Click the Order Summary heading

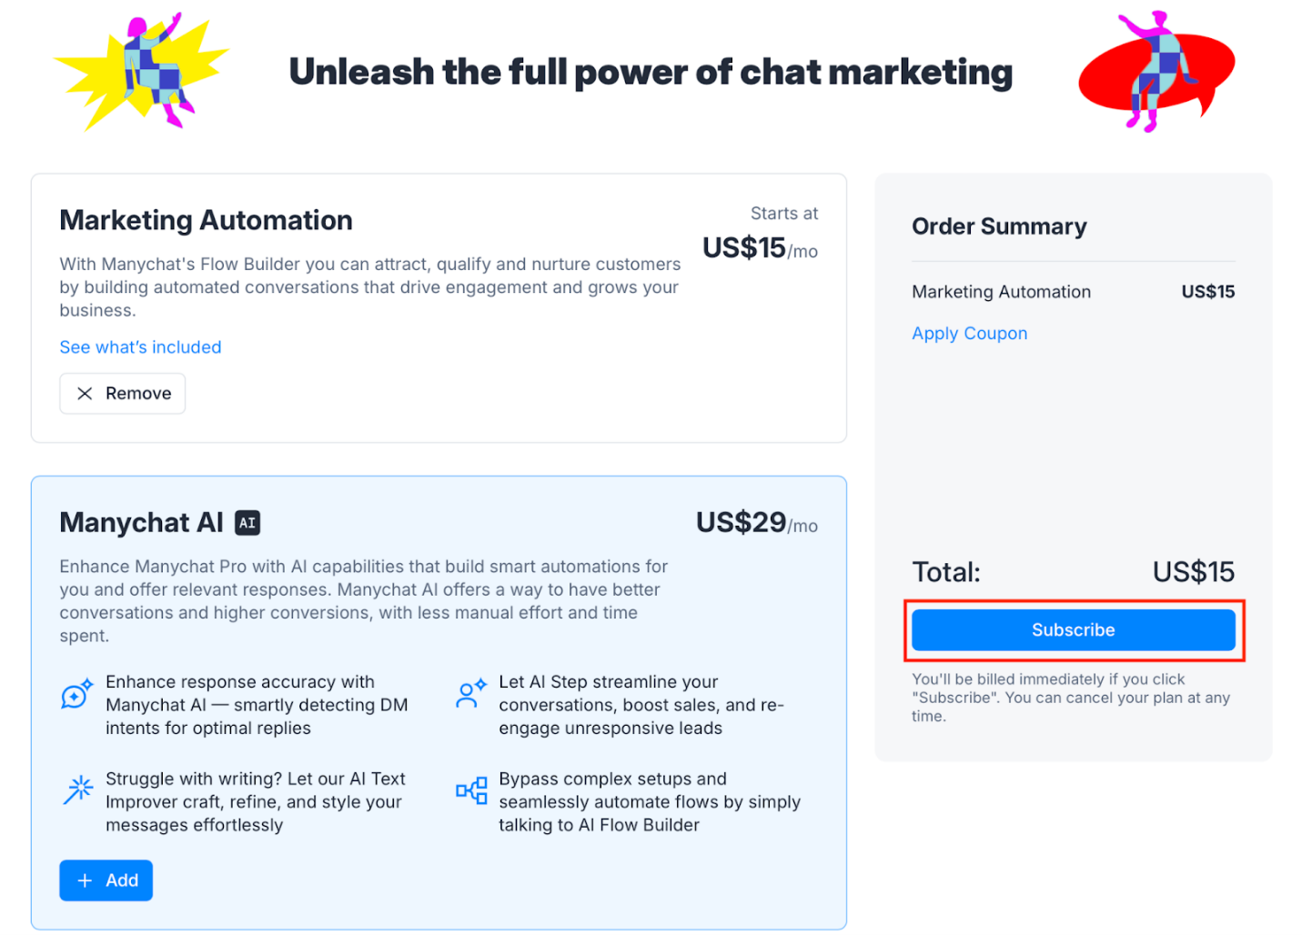pyautogui.click(x=999, y=226)
